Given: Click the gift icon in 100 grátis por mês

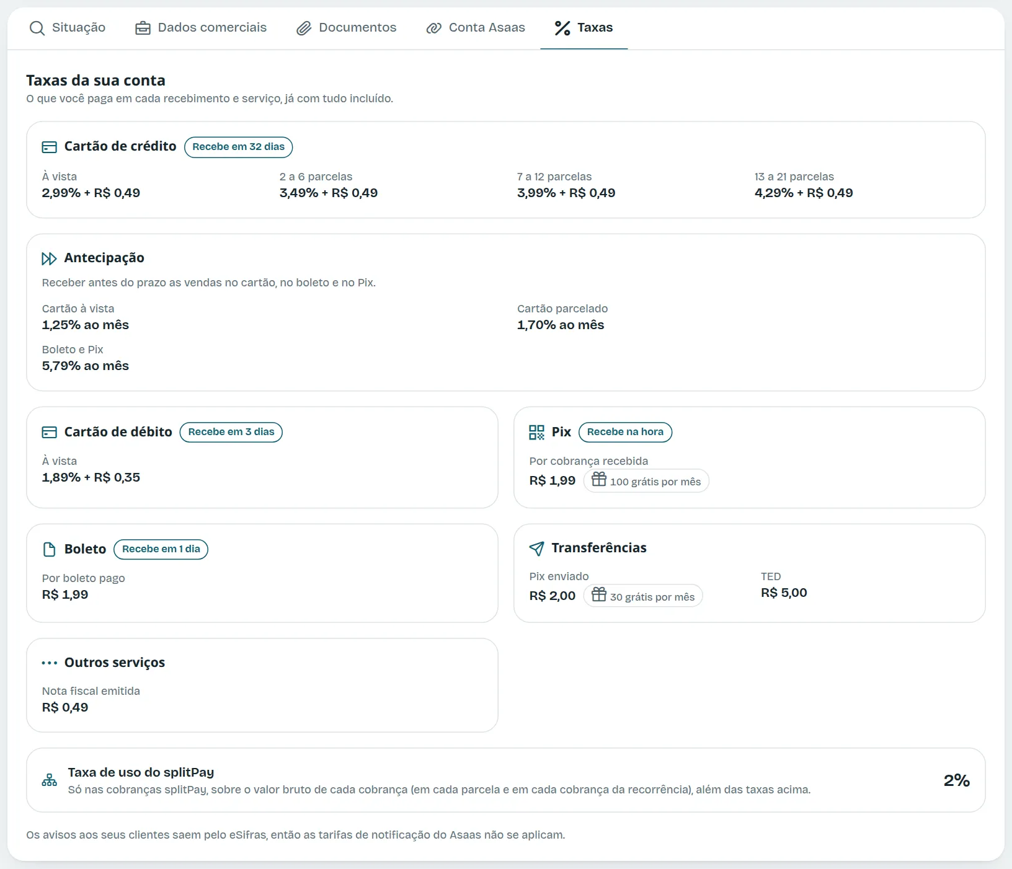Looking at the screenshot, I should (x=599, y=479).
